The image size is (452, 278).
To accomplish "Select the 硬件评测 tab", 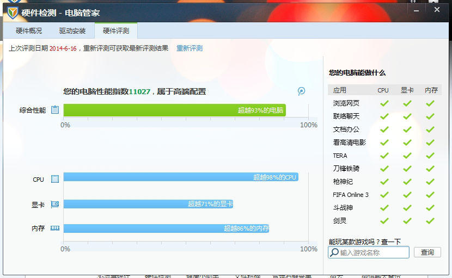I will [116, 31].
